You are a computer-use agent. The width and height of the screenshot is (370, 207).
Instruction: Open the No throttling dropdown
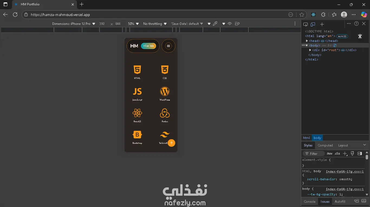(155, 24)
